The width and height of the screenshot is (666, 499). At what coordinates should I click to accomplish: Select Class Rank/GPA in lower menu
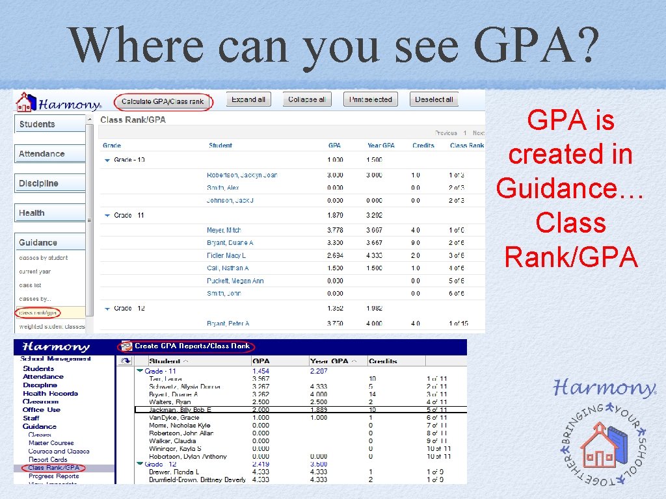(53, 468)
